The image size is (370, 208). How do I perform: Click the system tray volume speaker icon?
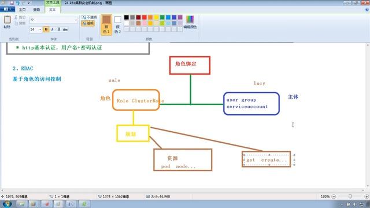coord(354,204)
